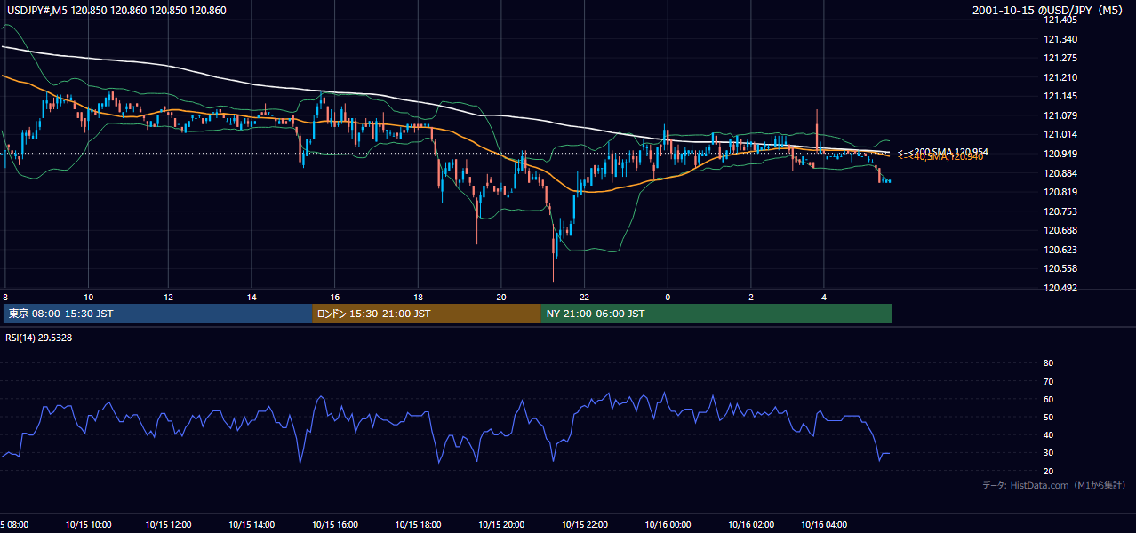This screenshot has height=533, width=1136.
Task: Click price axis label 120.884
Action: coord(1060,172)
